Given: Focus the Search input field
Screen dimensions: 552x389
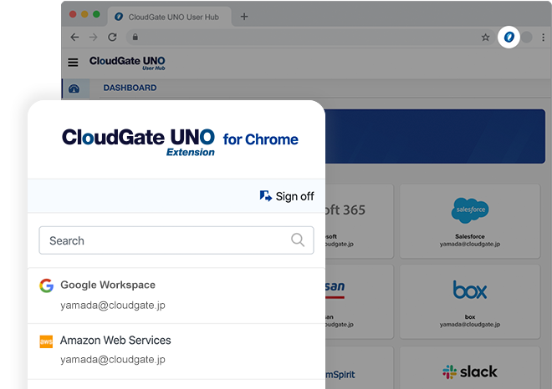Looking at the screenshot, I should coord(176,240).
